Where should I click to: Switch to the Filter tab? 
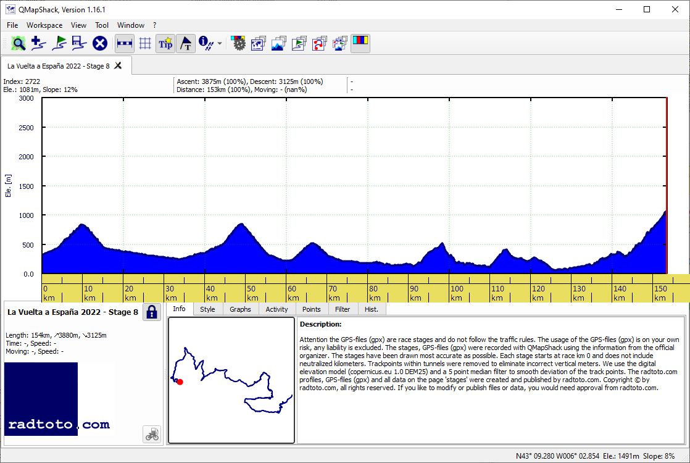tap(343, 309)
